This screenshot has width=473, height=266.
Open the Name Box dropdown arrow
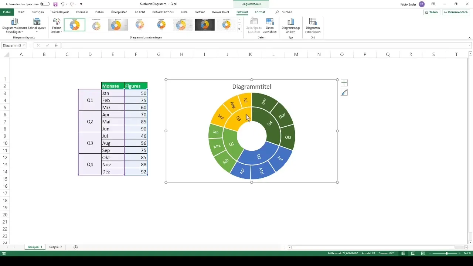[24, 45]
